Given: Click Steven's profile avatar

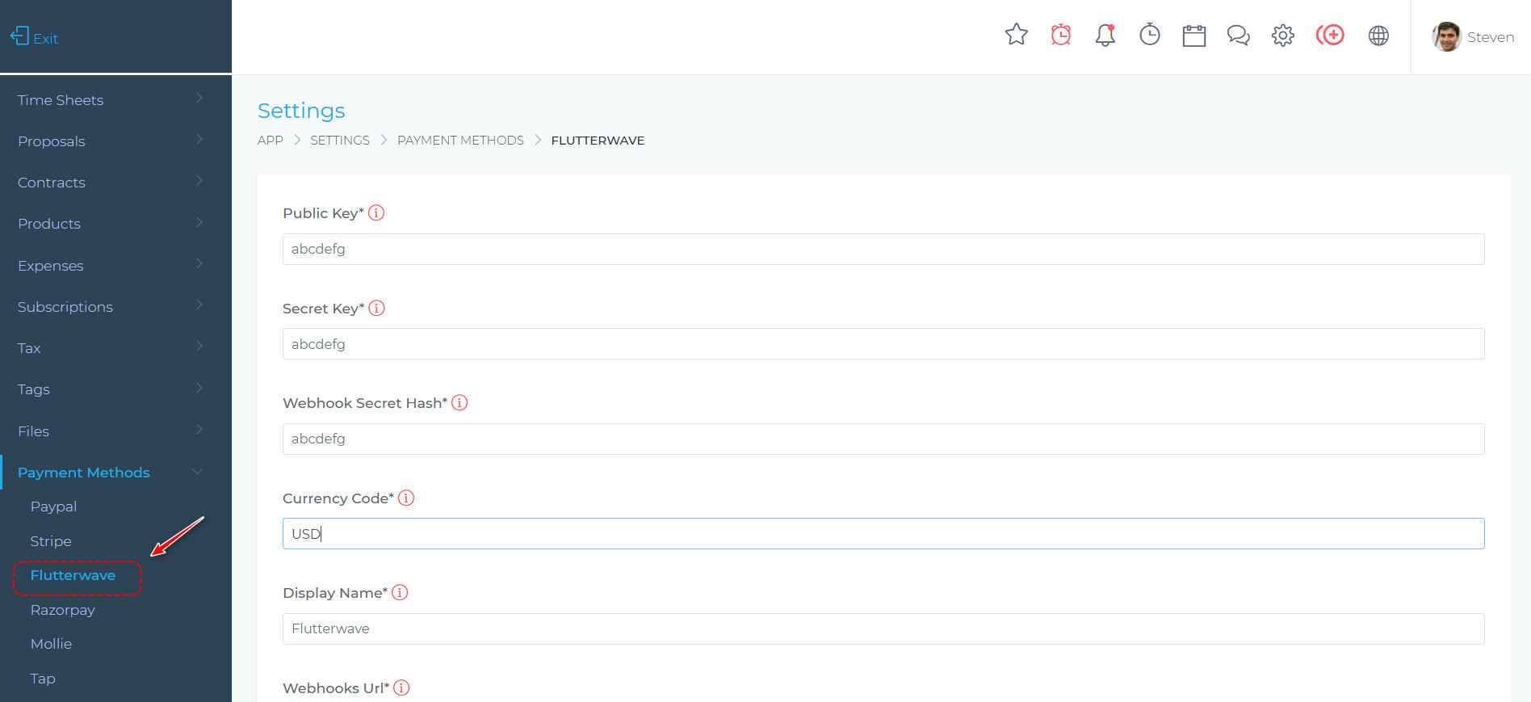Looking at the screenshot, I should (1446, 36).
